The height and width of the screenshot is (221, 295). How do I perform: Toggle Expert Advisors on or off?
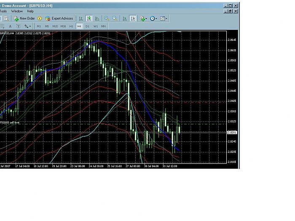pos(59,19)
